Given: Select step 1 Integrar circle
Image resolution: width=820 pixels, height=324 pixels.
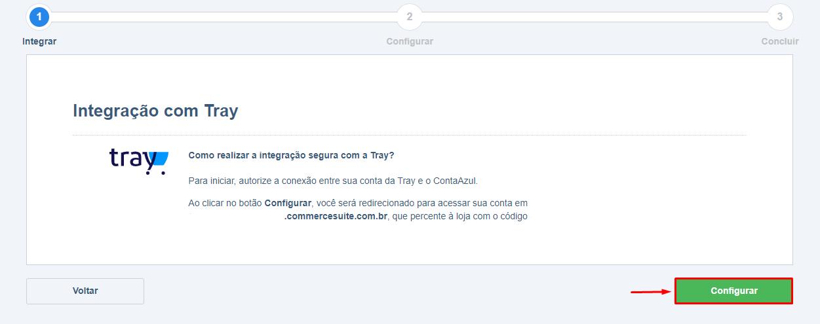Looking at the screenshot, I should [x=39, y=17].
